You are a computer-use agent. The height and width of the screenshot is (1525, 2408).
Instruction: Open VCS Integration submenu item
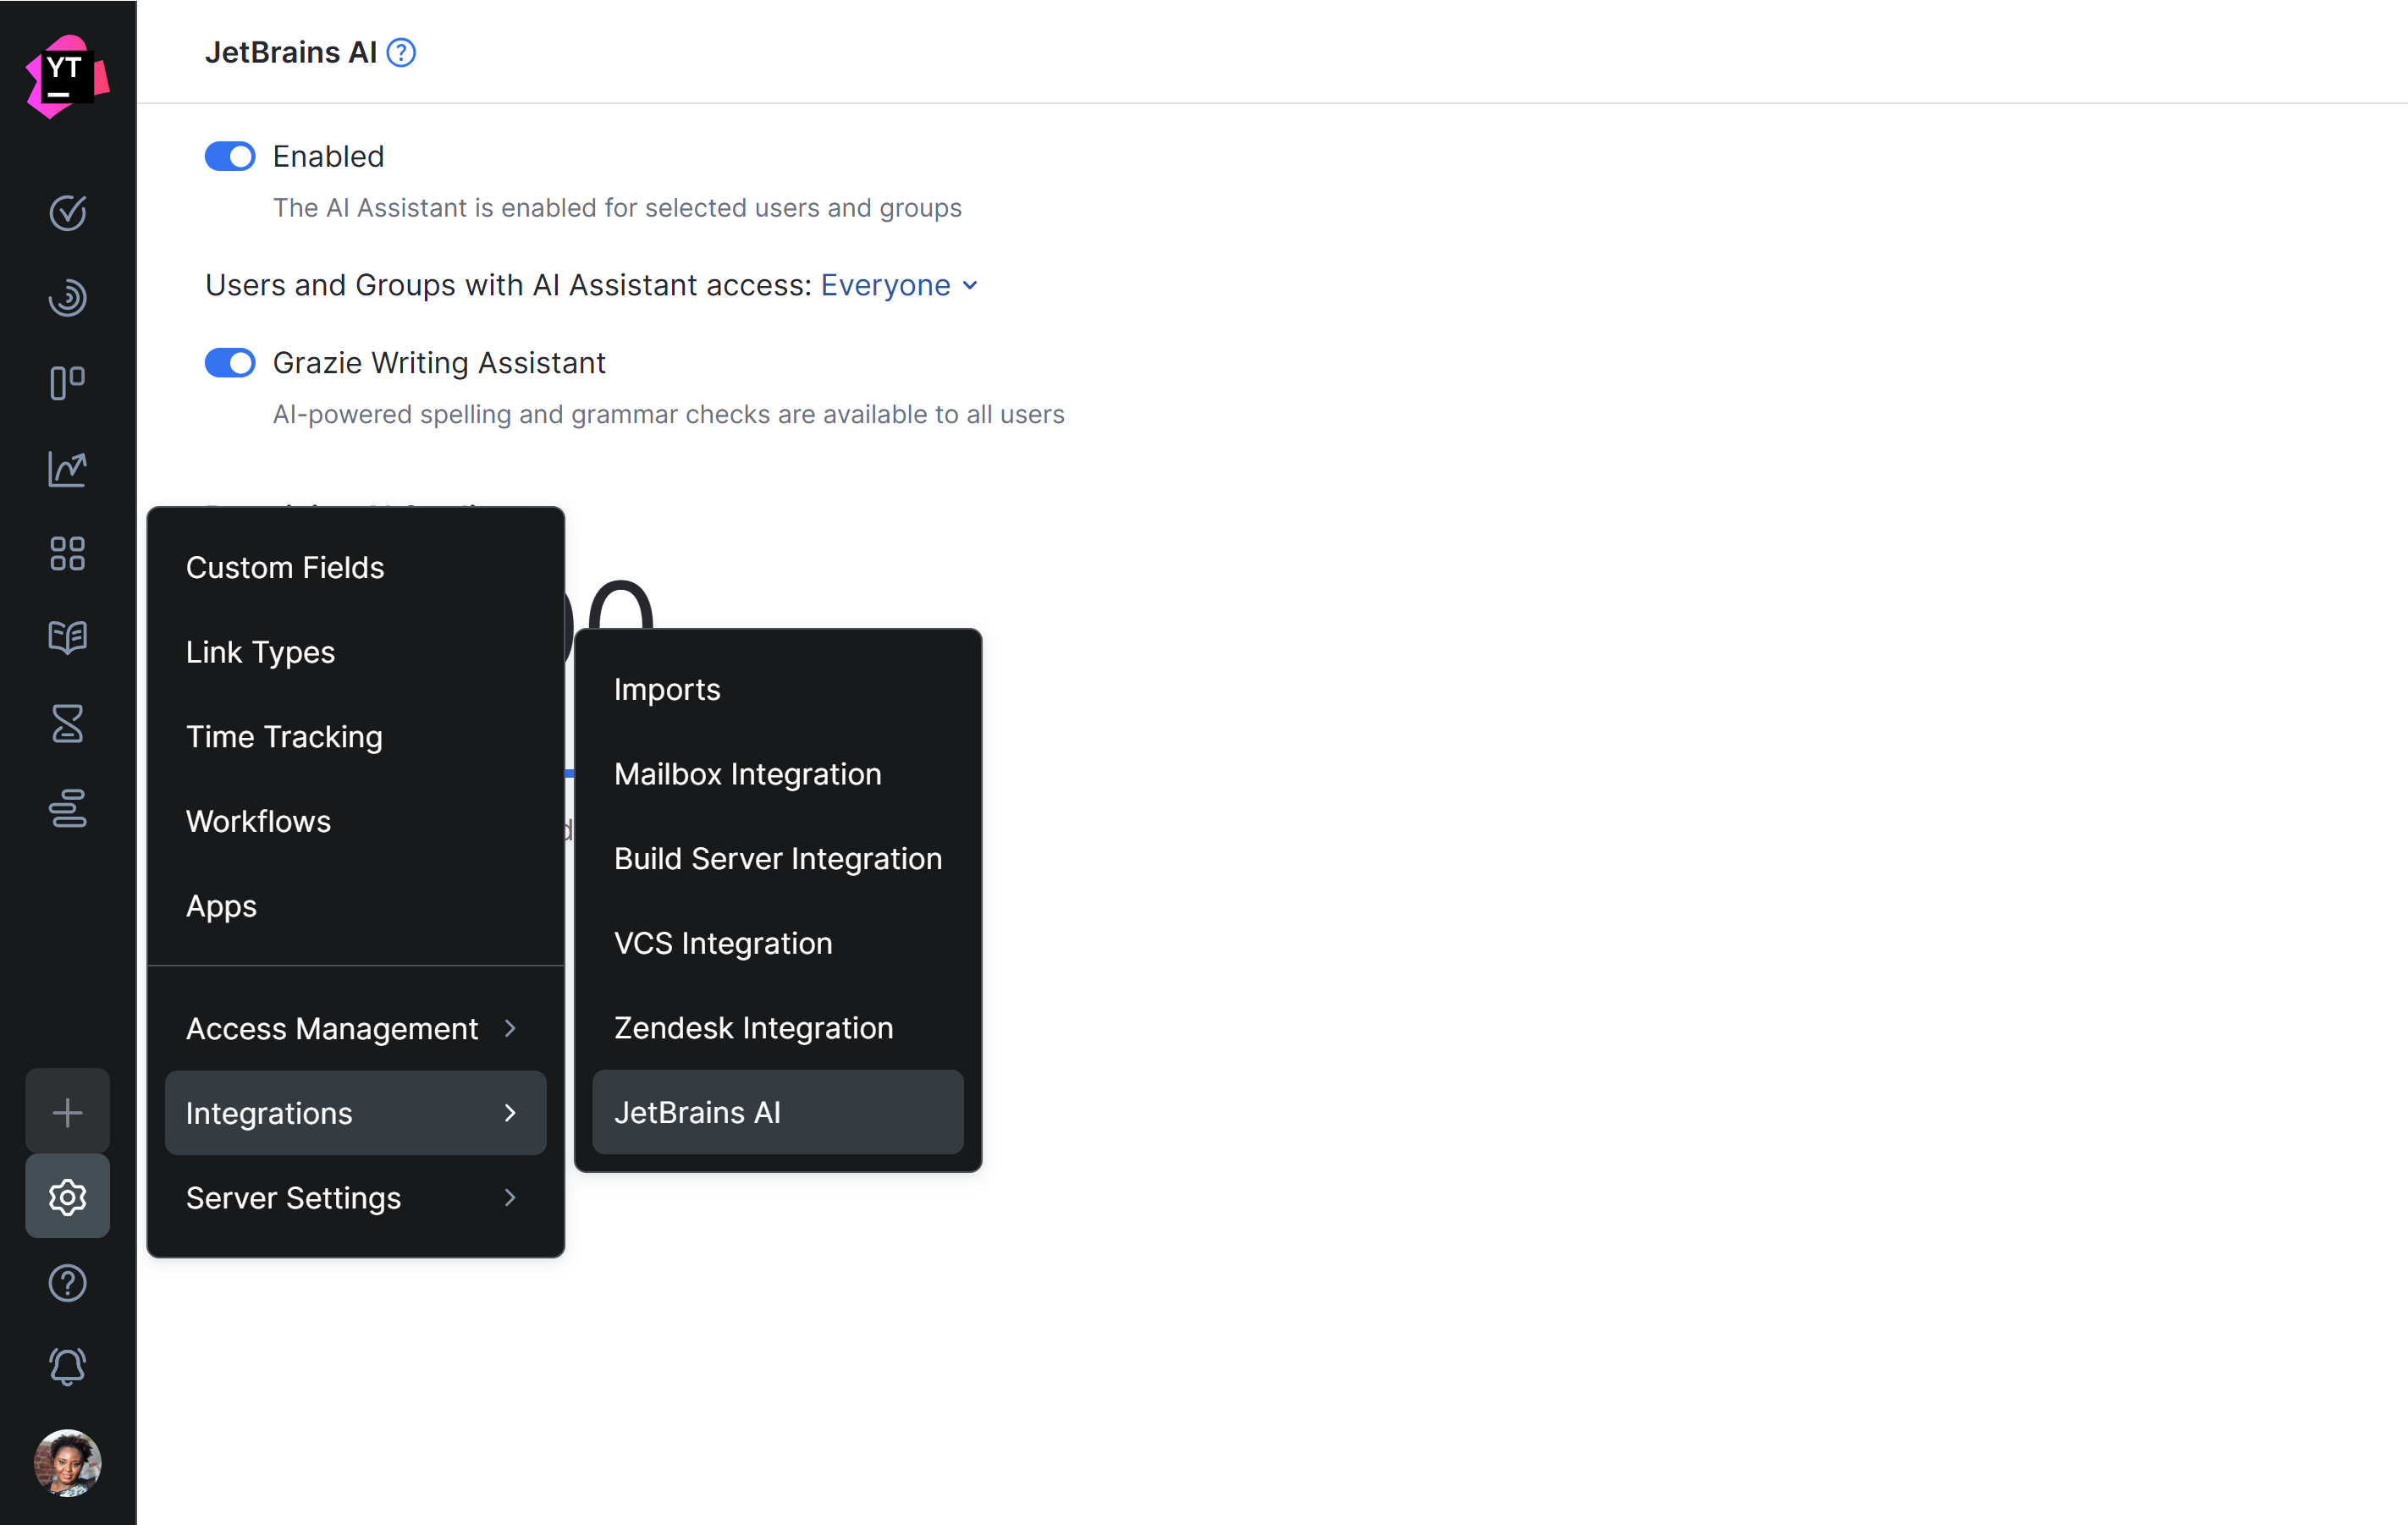[x=777, y=943]
